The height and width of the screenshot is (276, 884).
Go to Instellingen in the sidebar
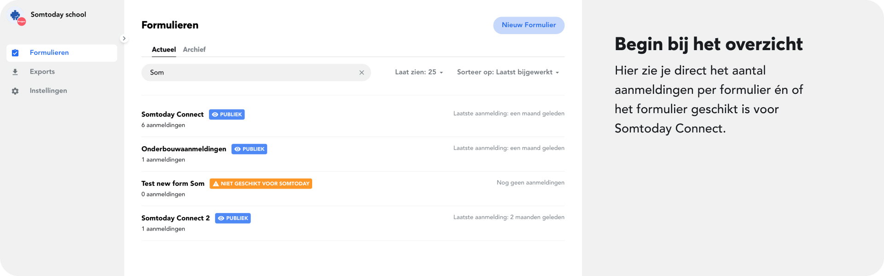48,91
